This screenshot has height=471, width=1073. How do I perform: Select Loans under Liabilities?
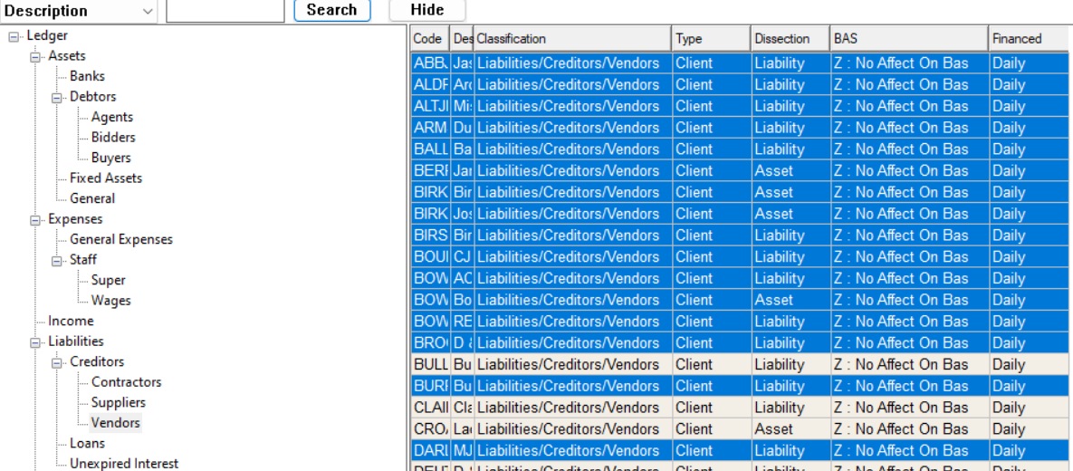click(87, 443)
